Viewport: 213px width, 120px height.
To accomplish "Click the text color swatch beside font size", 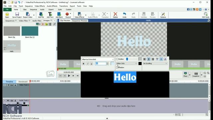I will [112, 64].
